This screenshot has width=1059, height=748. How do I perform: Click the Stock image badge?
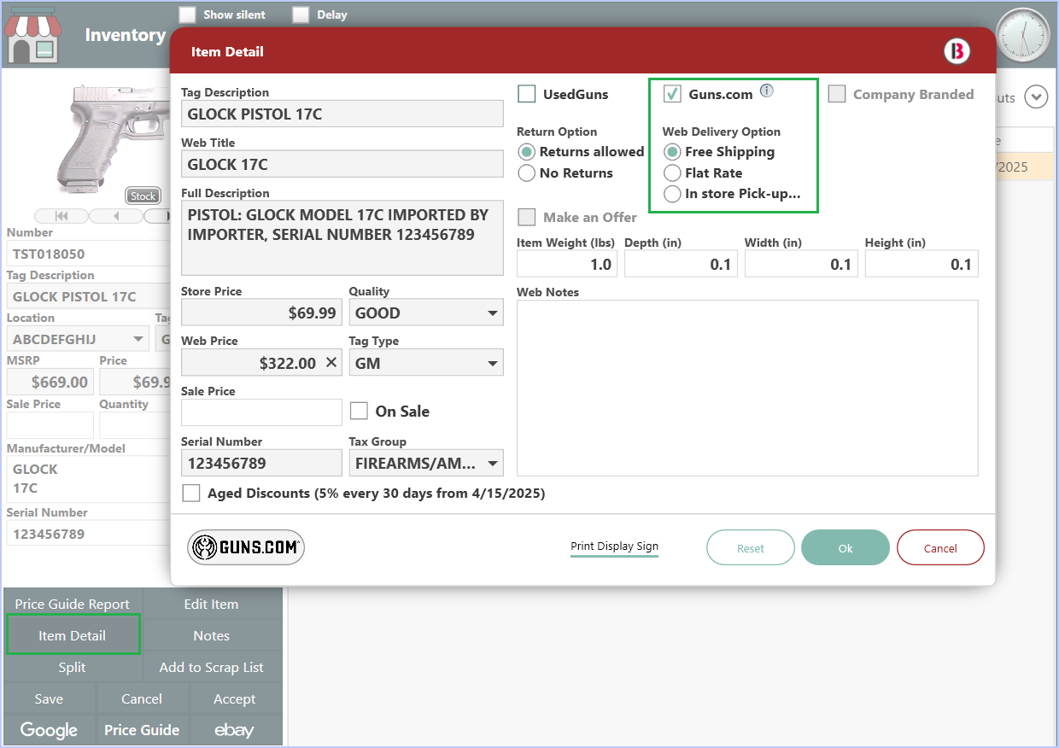point(143,196)
